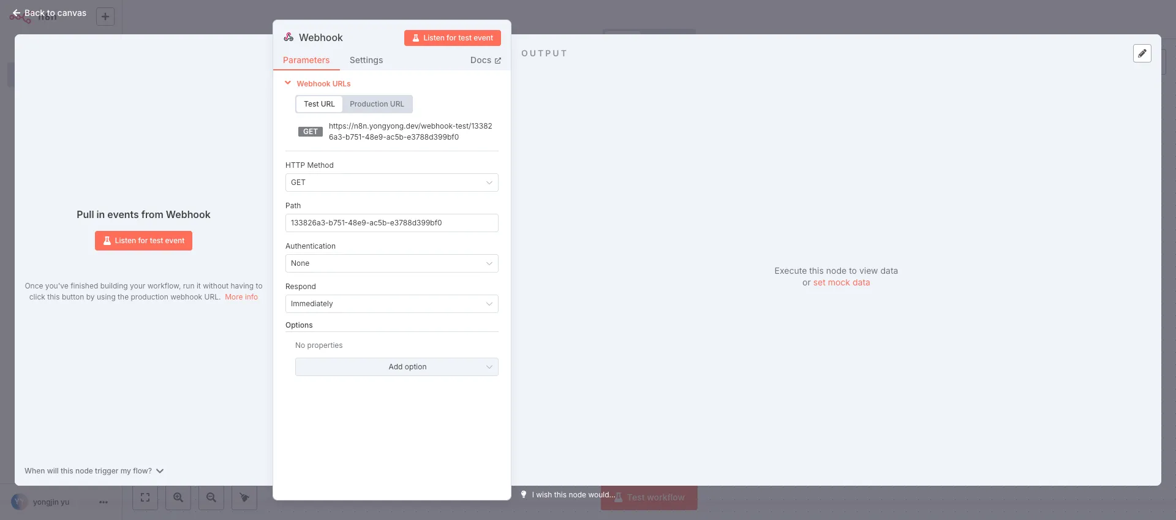Viewport: 1176px width, 520px height.
Task: Collapse the Webhook URLs section
Action: coord(288,83)
